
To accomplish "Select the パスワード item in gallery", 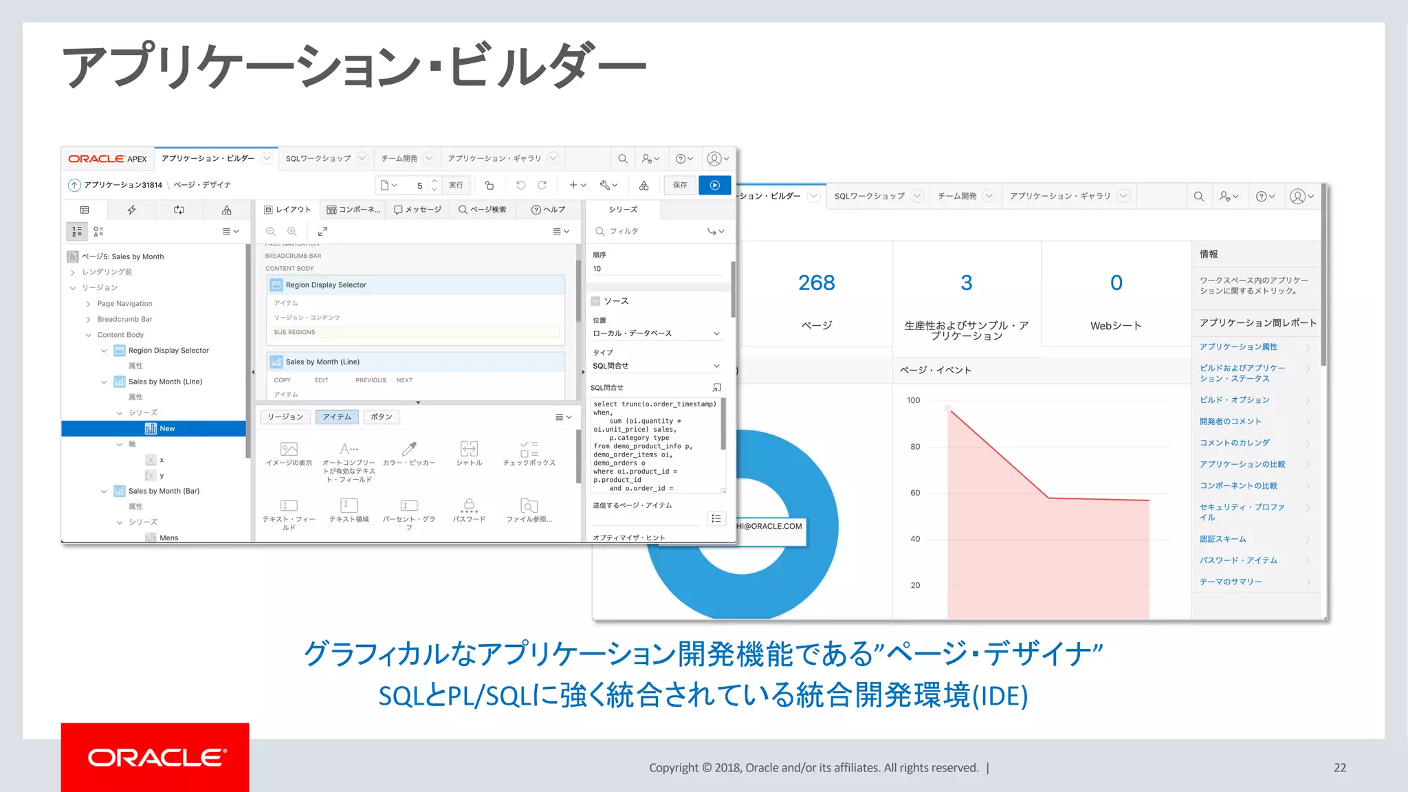I will [x=469, y=511].
